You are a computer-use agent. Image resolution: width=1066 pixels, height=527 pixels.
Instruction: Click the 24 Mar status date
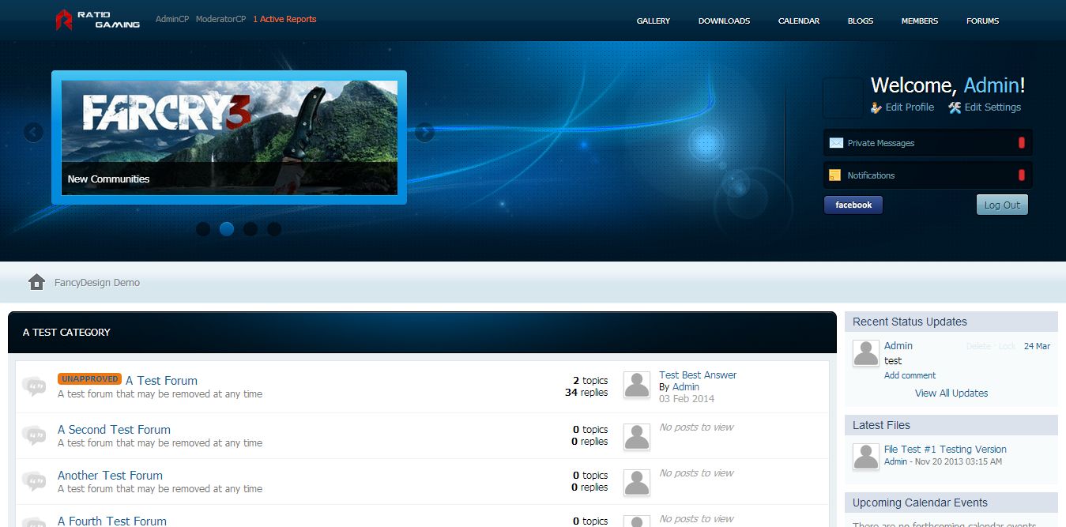click(1038, 346)
